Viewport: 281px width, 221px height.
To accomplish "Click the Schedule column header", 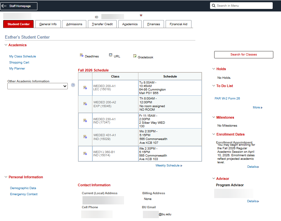I will [170, 76].
